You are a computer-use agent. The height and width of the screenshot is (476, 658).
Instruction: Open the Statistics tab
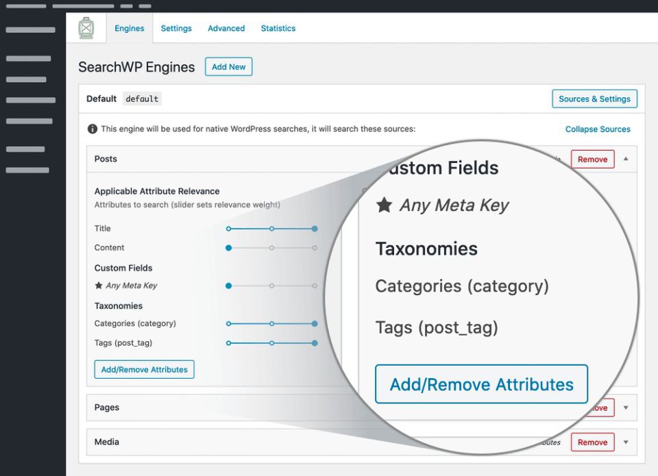278,28
